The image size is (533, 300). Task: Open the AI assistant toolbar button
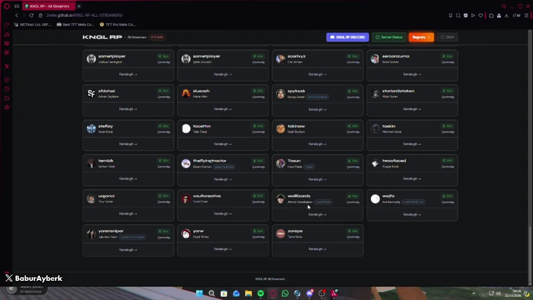pyautogui.click(x=517, y=15)
